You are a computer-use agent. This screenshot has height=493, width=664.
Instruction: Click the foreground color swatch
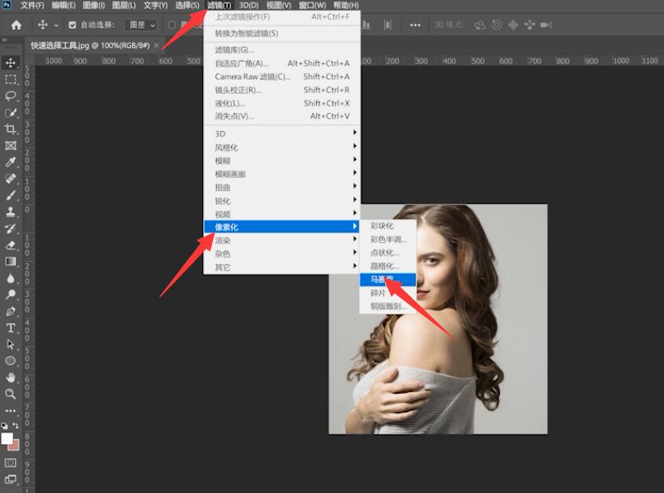pyautogui.click(x=6, y=438)
